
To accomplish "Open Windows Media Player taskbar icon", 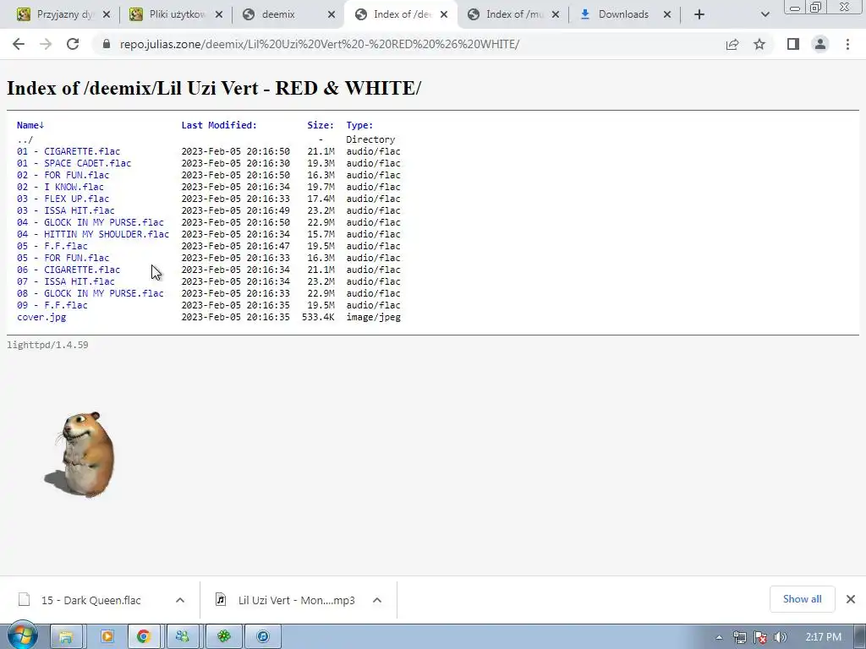I will pos(106,637).
